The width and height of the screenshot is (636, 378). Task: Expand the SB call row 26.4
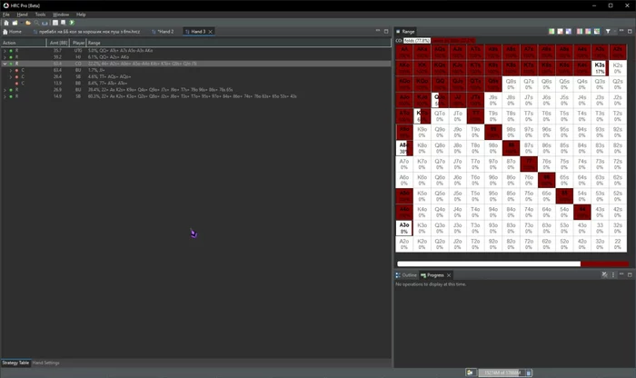click(11, 76)
